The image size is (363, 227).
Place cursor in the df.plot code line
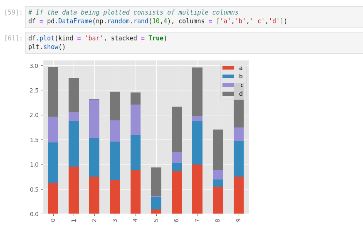coord(97,38)
